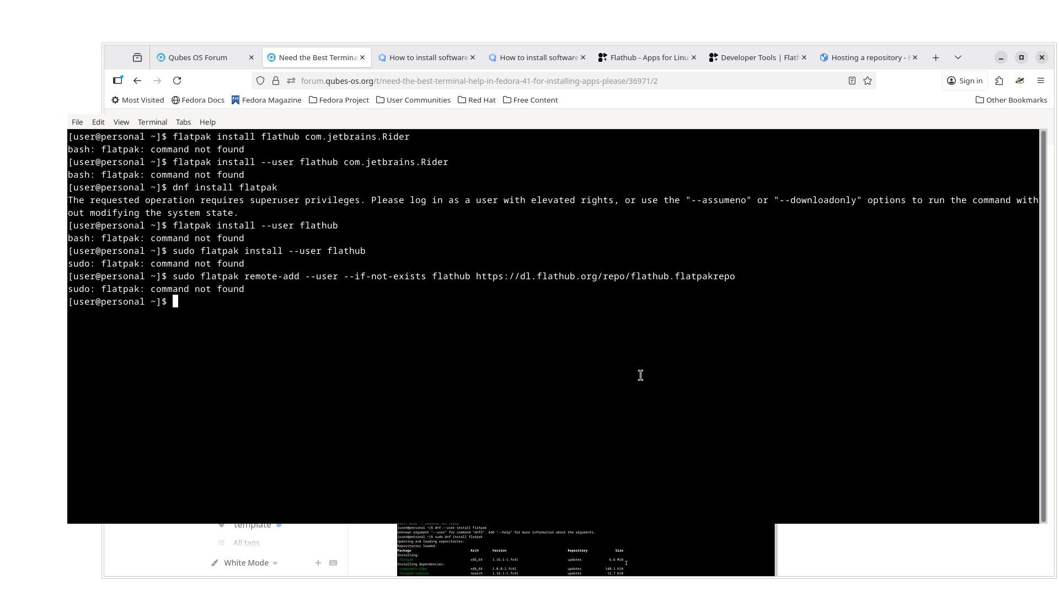This screenshot has width=1059, height=596.
Task: Close the Qubes OS Forum tab
Action: tap(252, 57)
